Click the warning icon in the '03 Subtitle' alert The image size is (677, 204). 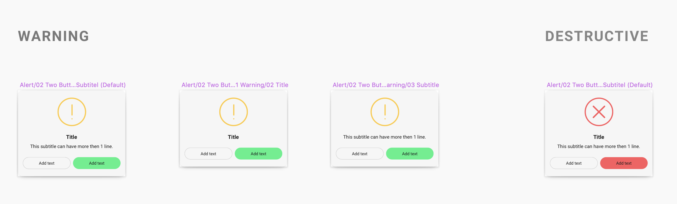(385, 112)
